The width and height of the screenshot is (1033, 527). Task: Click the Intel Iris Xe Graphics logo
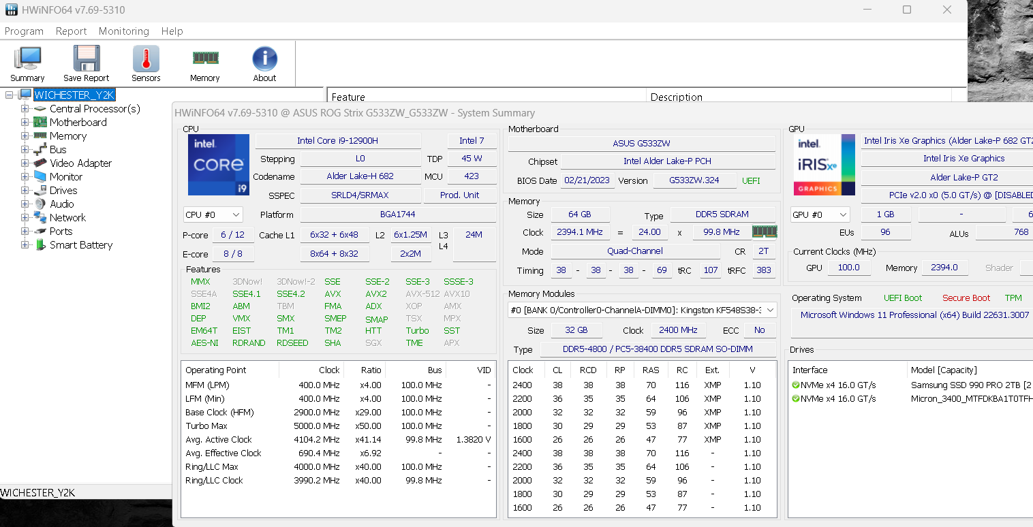pos(824,165)
